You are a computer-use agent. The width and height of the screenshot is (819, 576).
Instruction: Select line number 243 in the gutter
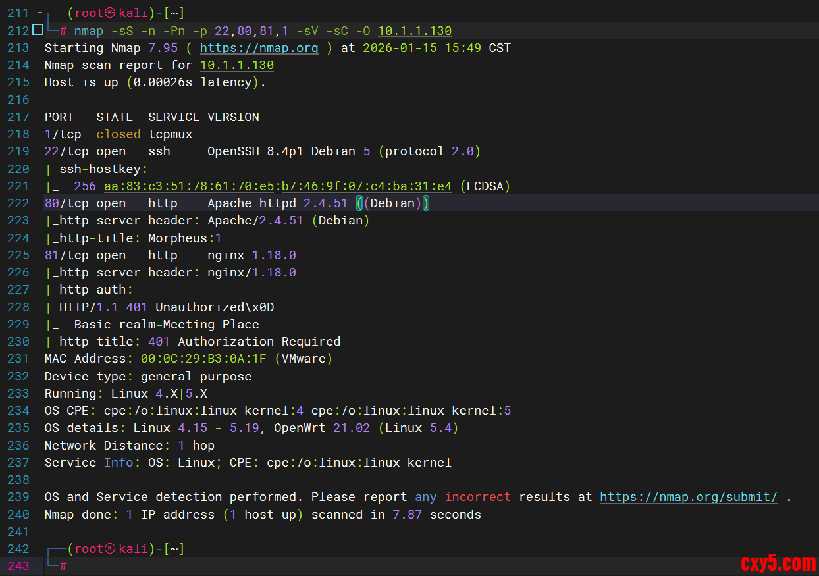pyautogui.click(x=18, y=566)
